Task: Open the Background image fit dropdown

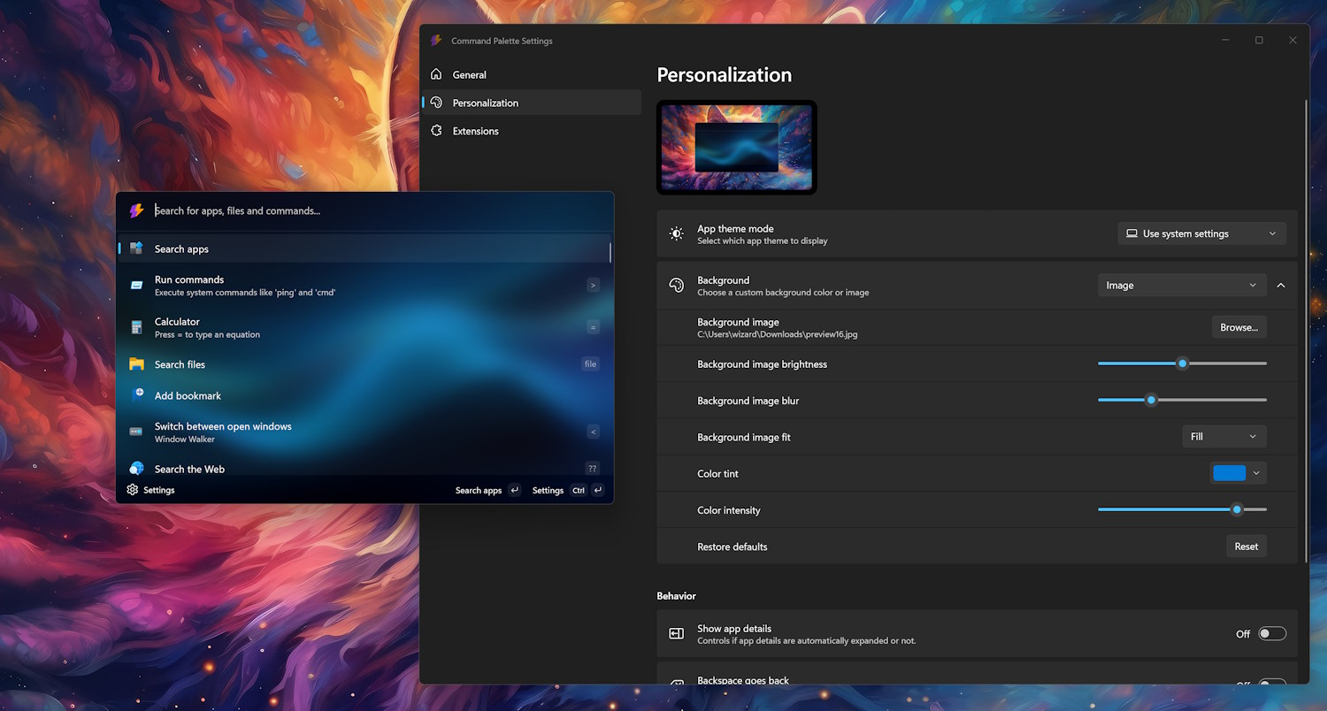Action: [x=1223, y=437]
